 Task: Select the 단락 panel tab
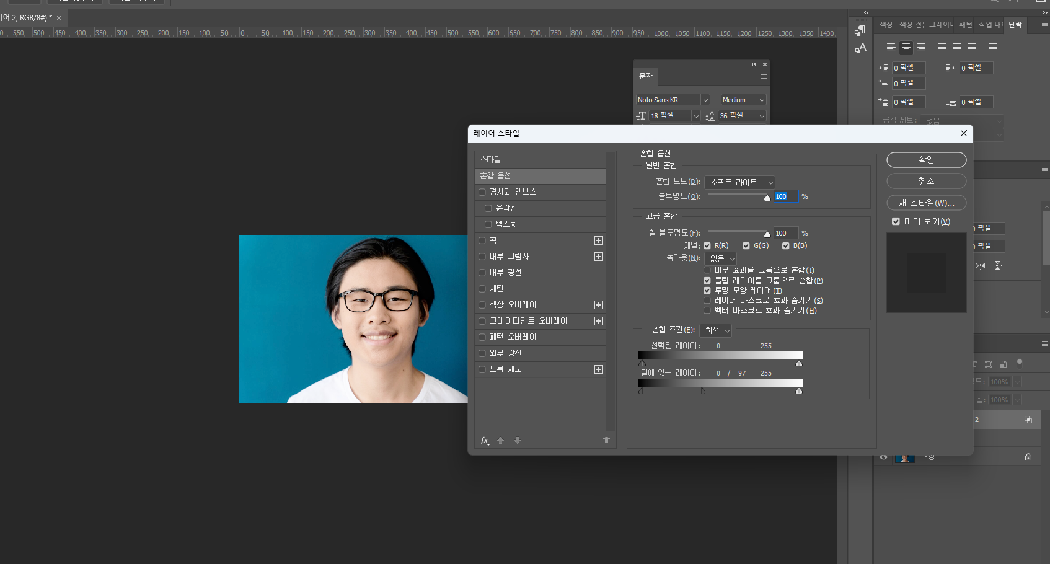tap(1015, 25)
